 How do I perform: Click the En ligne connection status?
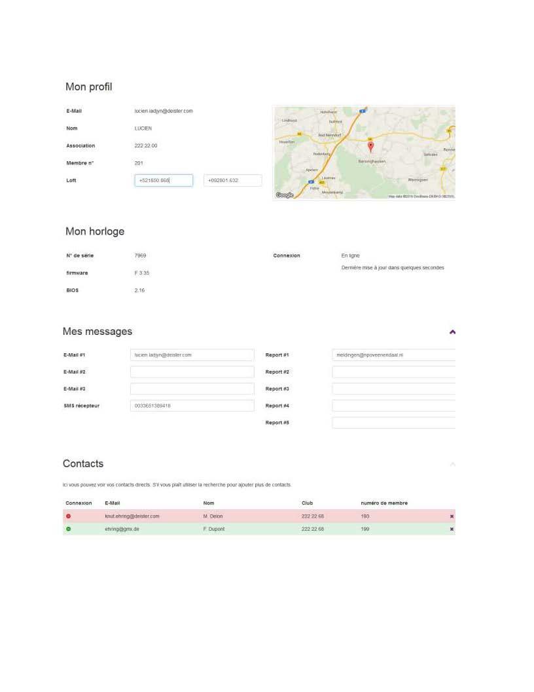pos(350,256)
